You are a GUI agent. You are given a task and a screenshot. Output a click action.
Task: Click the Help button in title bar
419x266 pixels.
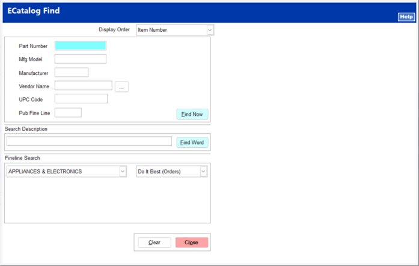pyautogui.click(x=406, y=17)
